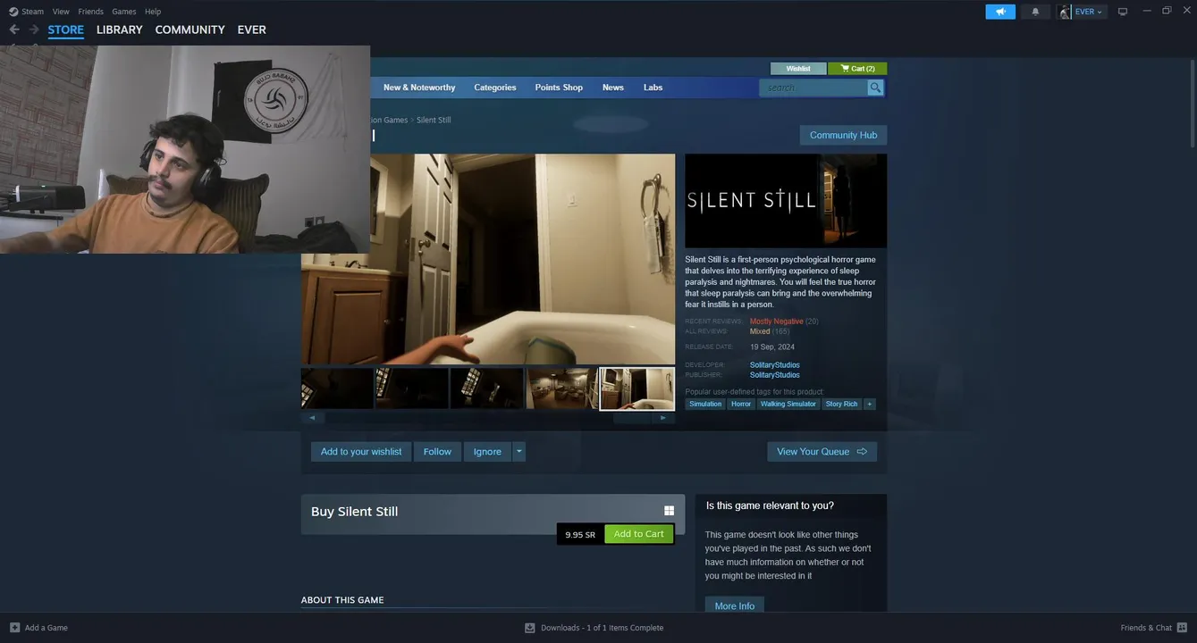
Task: Click the Windows platform icon
Action: [669, 511]
